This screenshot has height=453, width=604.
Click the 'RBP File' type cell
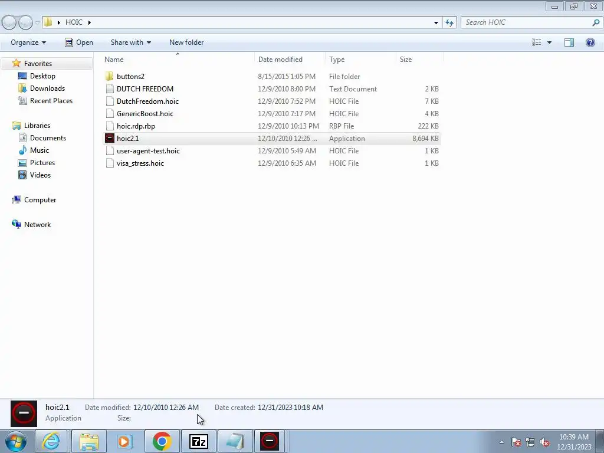tap(342, 126)
